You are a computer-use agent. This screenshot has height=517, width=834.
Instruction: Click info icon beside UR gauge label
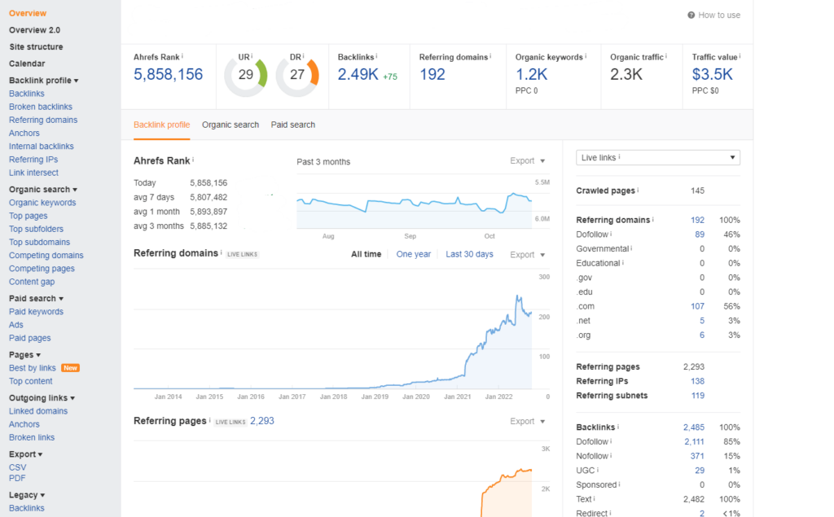click(x=252, y=55)
